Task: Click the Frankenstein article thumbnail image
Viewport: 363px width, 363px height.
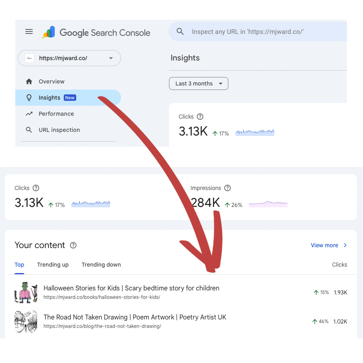Action: (x=25, y=292)
